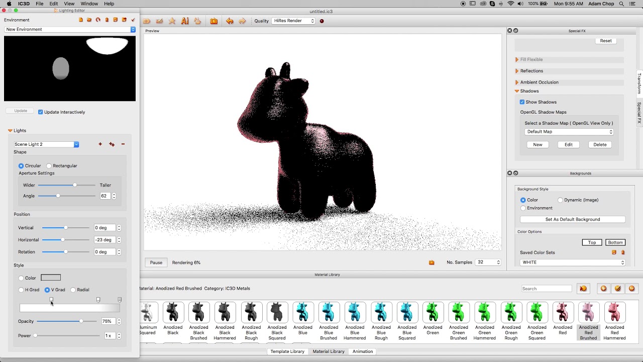Viewport: 643px width, 362px height.
Task: Click the Top color button
Action: [x=592, y=242]
